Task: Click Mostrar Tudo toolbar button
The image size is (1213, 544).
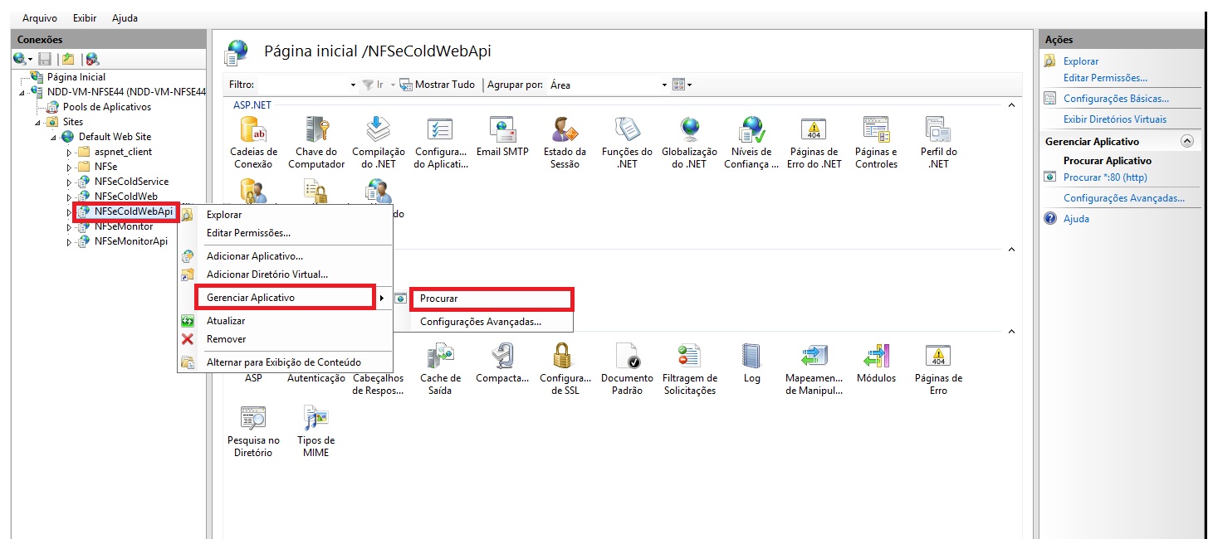Action: click(438, 85)
